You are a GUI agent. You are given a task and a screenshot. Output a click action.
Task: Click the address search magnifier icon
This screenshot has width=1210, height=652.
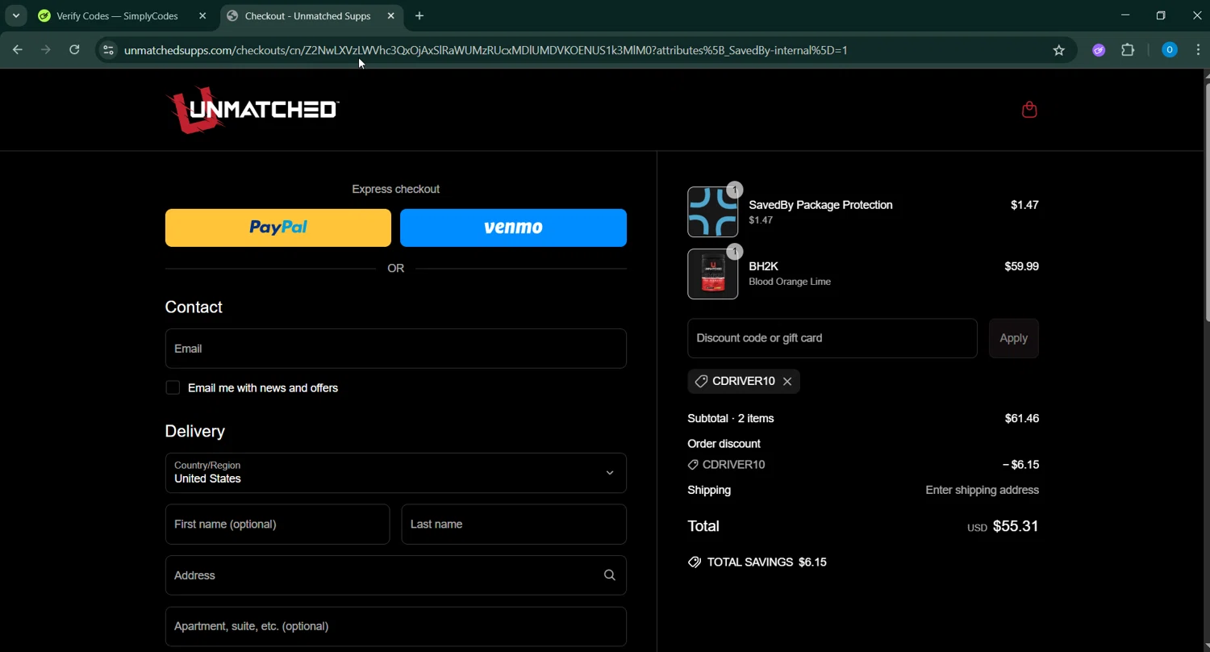click(x=610, y=575)
